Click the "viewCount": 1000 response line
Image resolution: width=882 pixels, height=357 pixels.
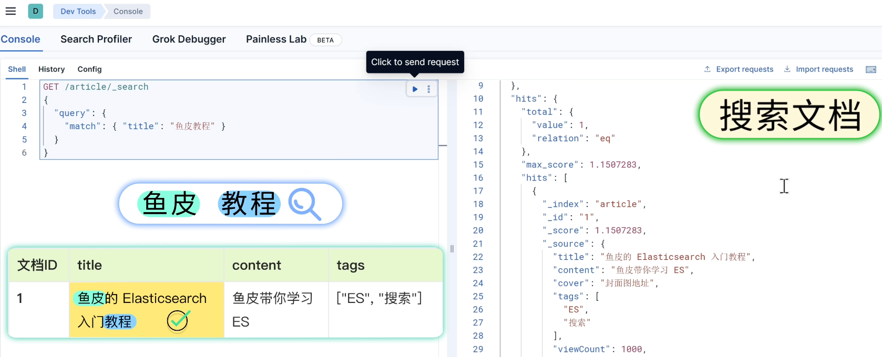599,349
